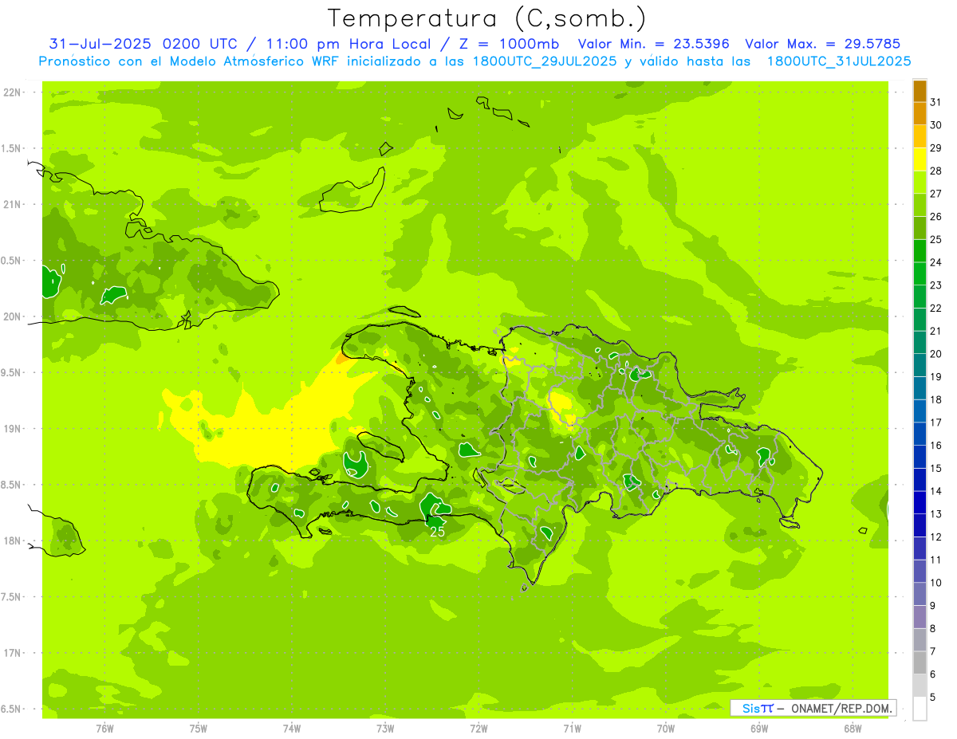The image size is (957, 739).
Task: Click the latitude label "20N"
Action: click(14, 316)
